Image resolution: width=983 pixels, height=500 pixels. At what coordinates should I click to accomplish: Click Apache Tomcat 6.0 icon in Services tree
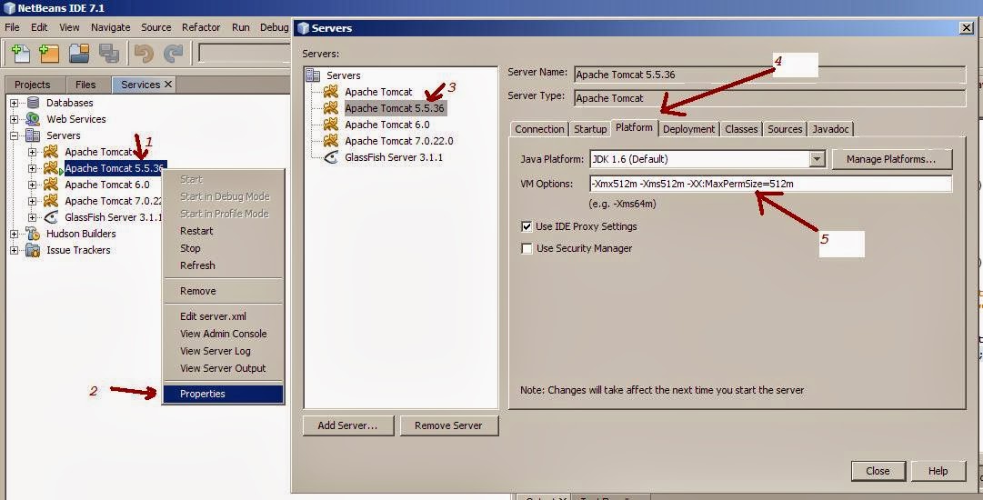point(51,185)
